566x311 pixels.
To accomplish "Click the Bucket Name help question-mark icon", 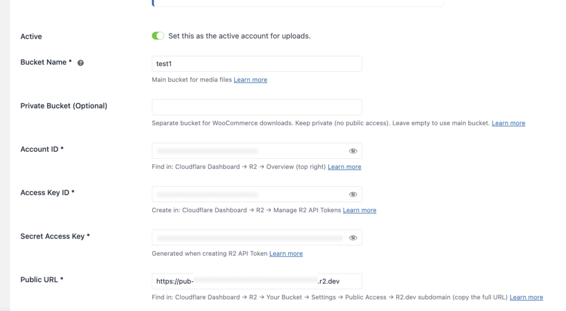I will 81,63.
